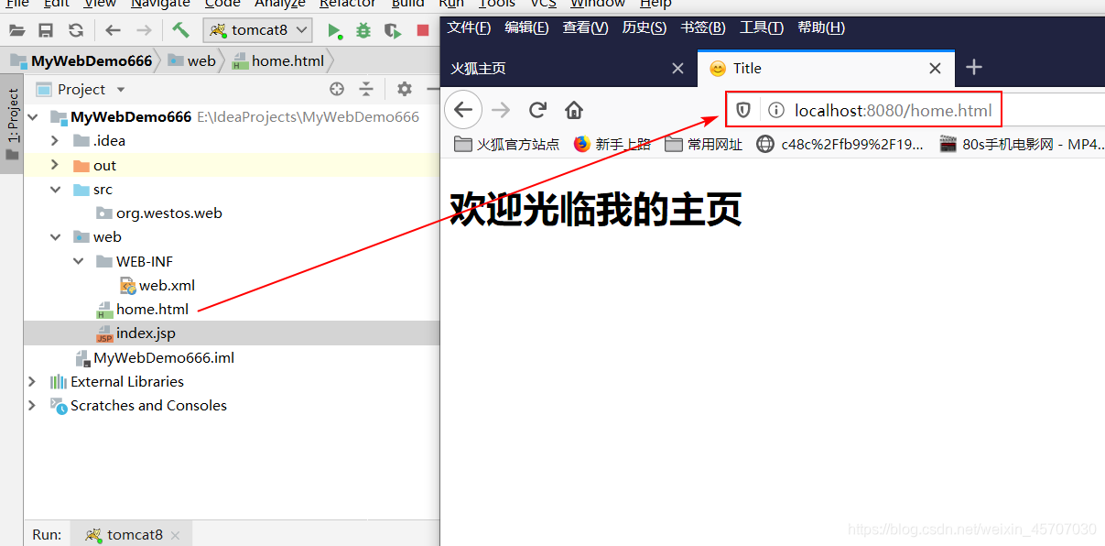Screen dimensions: 1105x546
Task: Open Firefox 工具(T) menu
Action: tap(762, 27)
